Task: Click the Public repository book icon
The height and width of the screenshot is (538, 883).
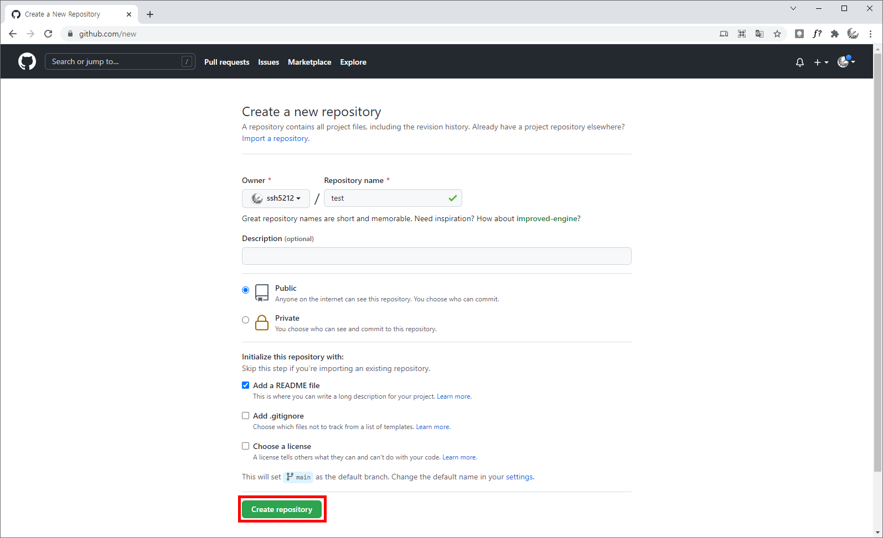Action: (x=262, y=293)
